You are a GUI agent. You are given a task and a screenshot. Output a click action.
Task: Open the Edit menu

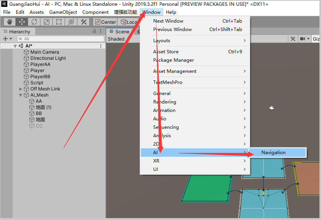point(20,12)
